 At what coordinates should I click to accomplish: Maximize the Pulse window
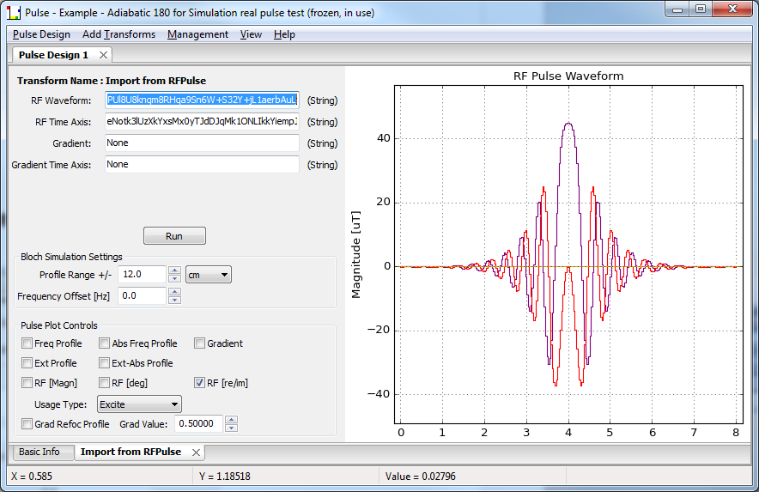(701, 9)
